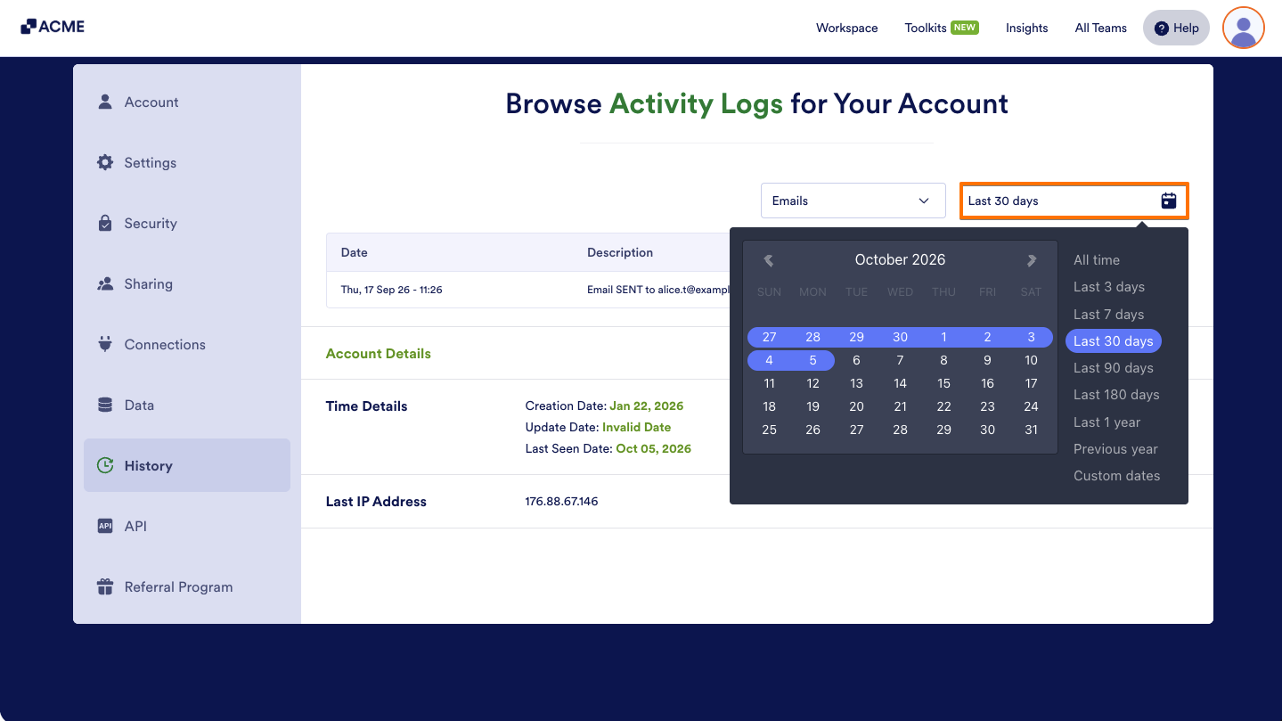Click the Description column header
The image size is (1282, 721).
point(620,252)
